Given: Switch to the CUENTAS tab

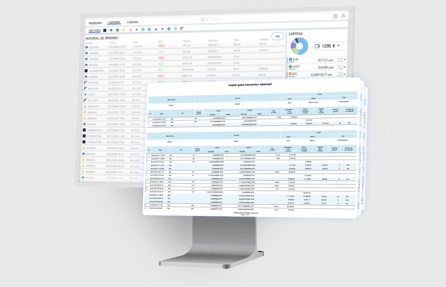Looking at the screenshot, I should tap(133, 22).
